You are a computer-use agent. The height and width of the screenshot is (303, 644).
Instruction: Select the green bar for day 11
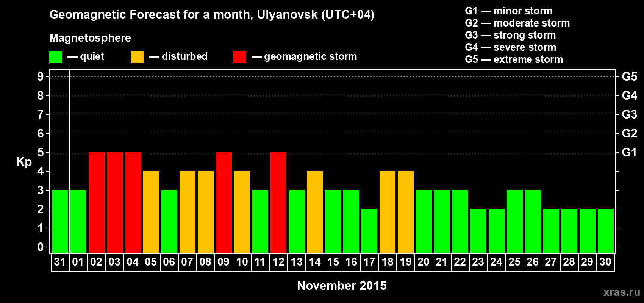260,221
